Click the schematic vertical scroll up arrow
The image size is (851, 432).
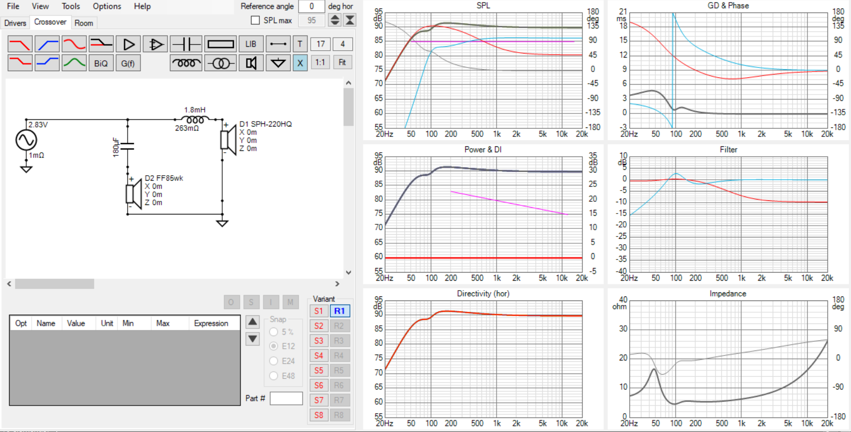(x=348, y=83)
